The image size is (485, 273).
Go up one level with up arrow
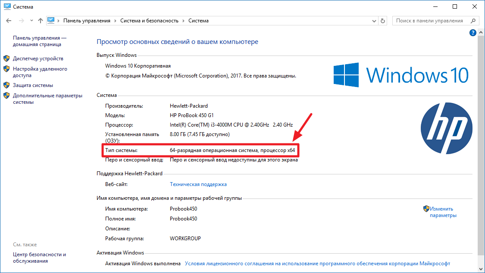tap(41, 21)
